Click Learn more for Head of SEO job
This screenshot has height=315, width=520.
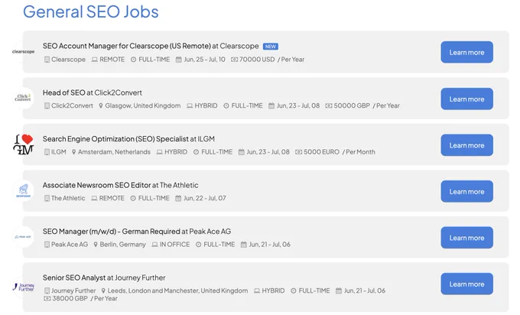(x=466, y=99)
